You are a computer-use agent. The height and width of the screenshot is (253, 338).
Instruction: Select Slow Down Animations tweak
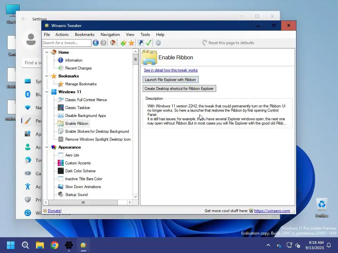83,187
